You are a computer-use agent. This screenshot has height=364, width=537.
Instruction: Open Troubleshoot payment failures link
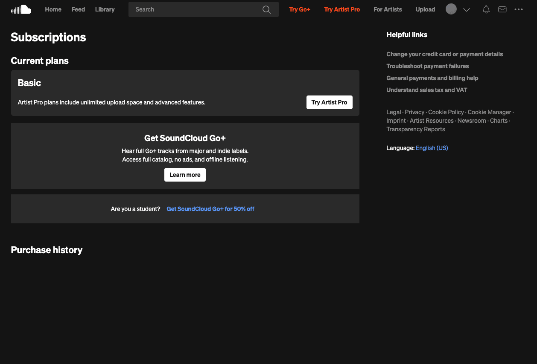[428, 66]
